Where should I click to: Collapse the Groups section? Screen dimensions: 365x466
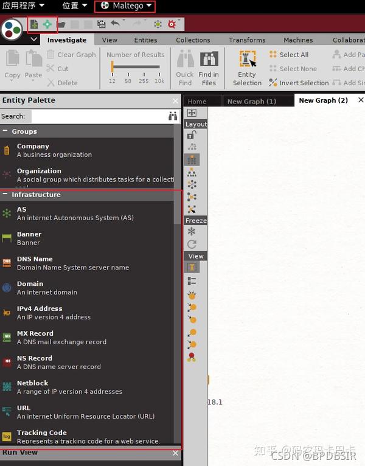pyautogui.click(x=5, y=131)
